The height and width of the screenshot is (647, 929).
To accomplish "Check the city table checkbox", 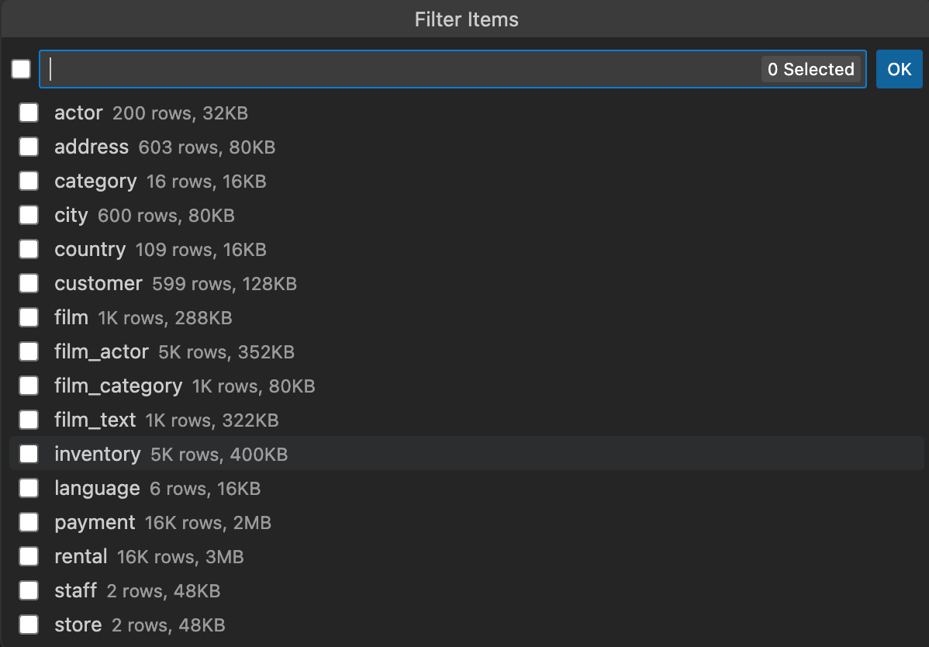I will coord(29,215).
